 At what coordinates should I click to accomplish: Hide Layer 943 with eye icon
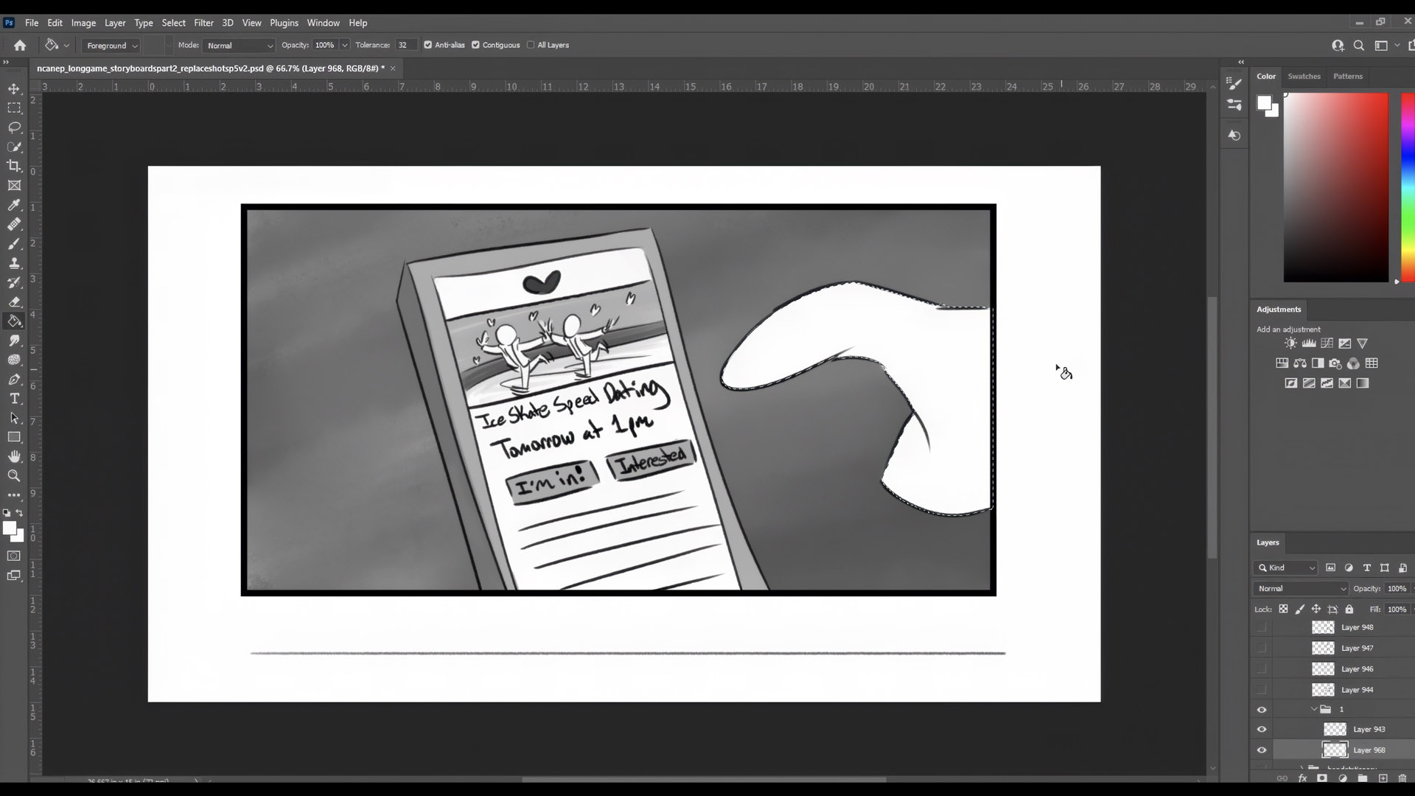point(1262,730)
